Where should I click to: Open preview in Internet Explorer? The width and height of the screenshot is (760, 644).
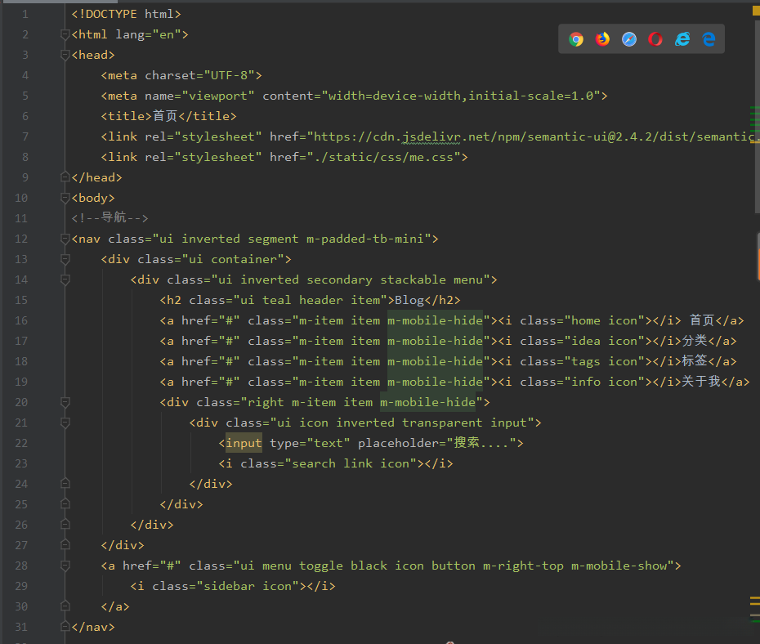(682, 39)
